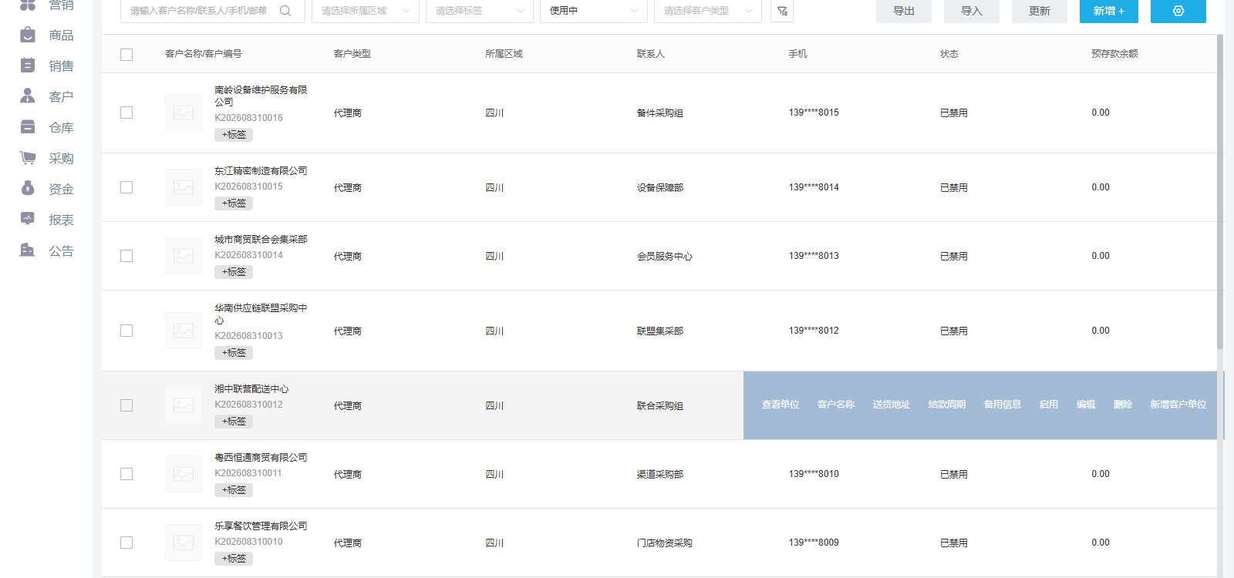Check the row for 华南供应链联盟采购中心
This screenshot has width=1234, height=578.
click(x=126, y=331)
